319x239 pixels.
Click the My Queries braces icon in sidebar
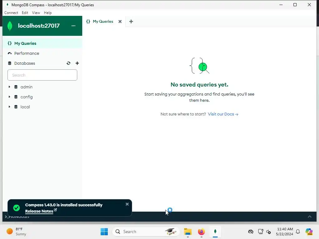(x=10, y=44)
